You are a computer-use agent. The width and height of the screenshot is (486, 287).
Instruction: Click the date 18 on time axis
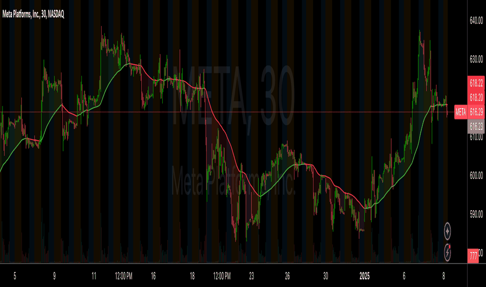192,276
